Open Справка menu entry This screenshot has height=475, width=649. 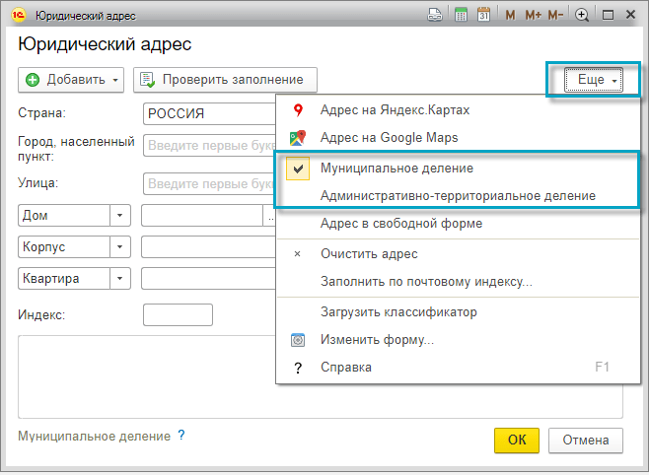(458, 368)
